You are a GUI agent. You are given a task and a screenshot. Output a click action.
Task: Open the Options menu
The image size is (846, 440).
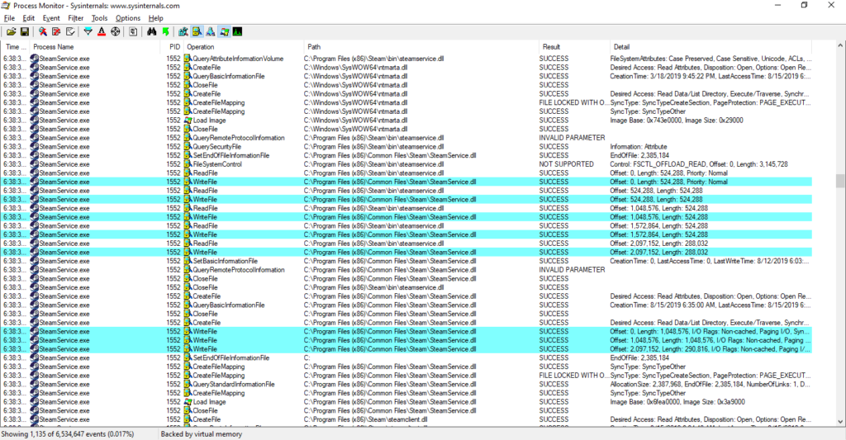pyautogui.click(x=128, y=18)
